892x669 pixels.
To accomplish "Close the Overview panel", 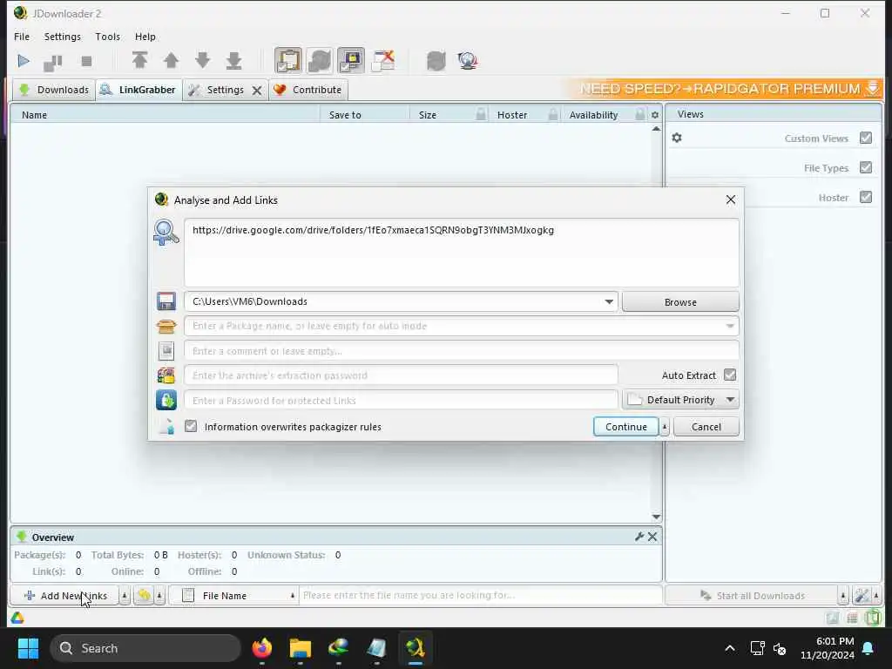I will click(x=652, y=537).
